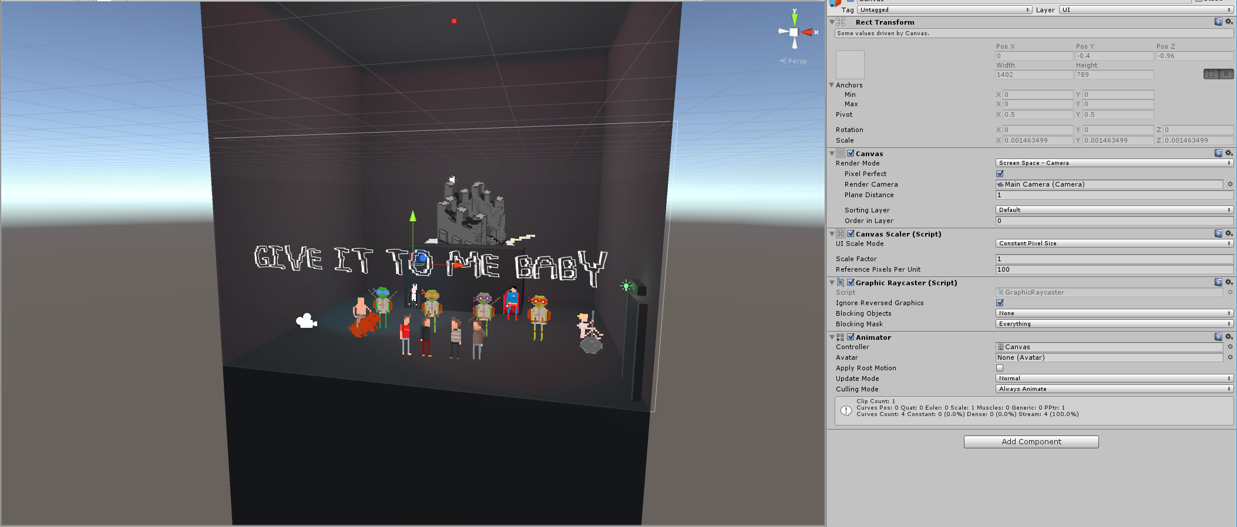
Task: Open the Render Mode dropdown
Action: coord(1115,163)
